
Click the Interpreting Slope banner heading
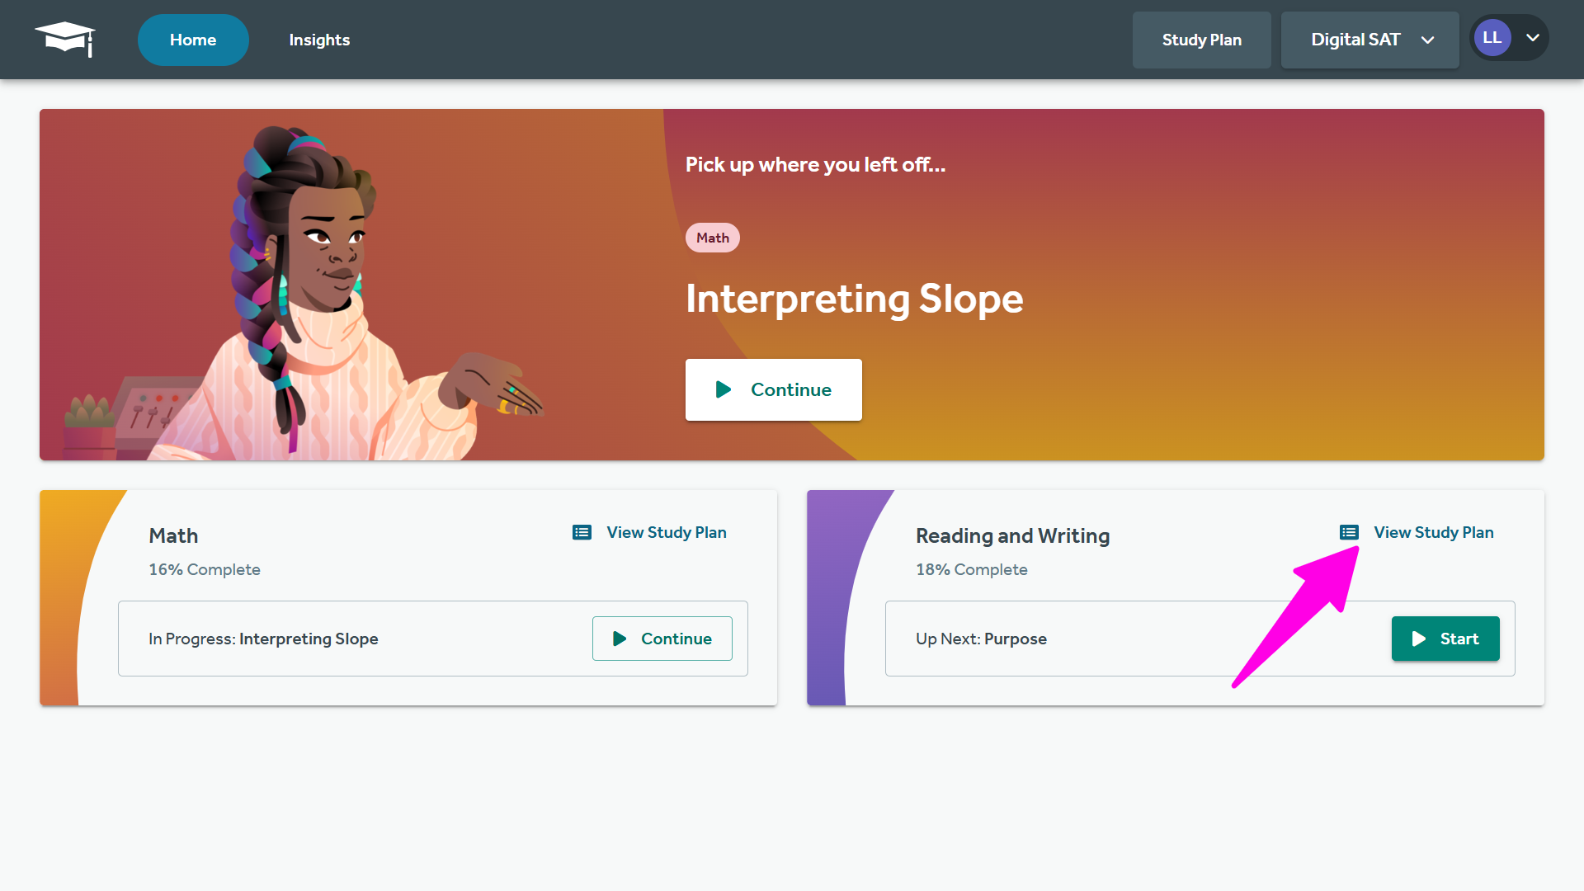(854, 299)
